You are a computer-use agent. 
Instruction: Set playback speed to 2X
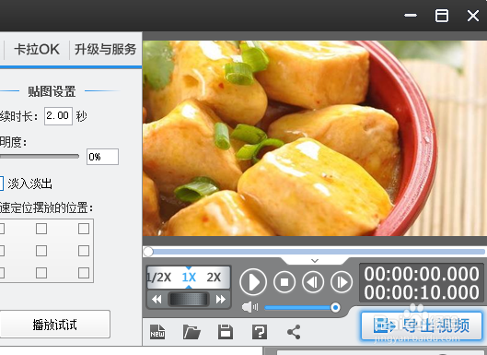[x=214, y=278]
